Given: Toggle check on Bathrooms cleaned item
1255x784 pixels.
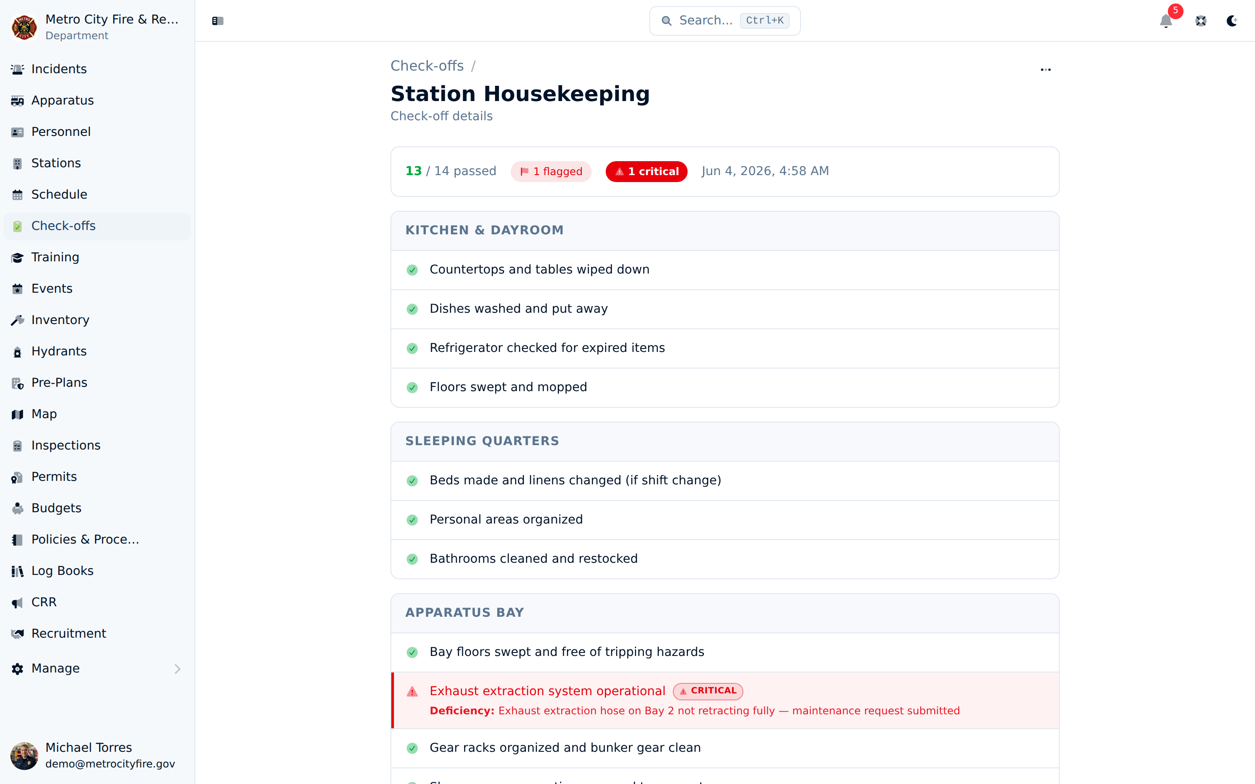Looking at the screenshot, I should (x=412, y=559).
